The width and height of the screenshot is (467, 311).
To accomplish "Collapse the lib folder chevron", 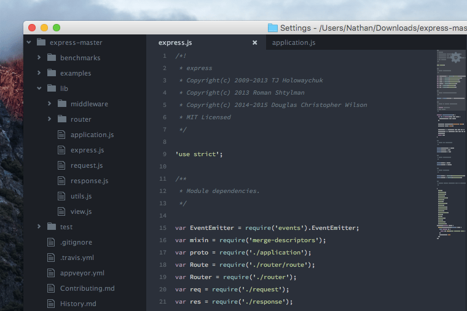I will pos(39,88).
